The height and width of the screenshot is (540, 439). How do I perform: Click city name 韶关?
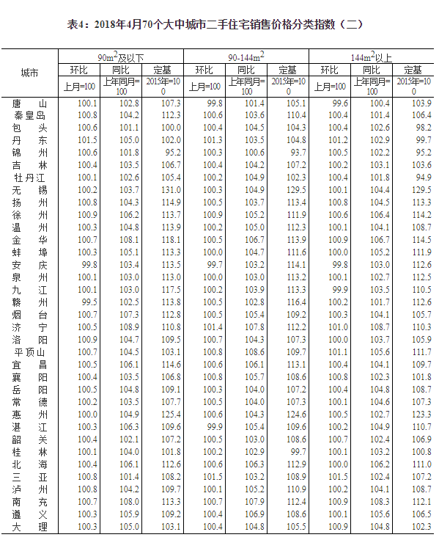tap(29, 439)
